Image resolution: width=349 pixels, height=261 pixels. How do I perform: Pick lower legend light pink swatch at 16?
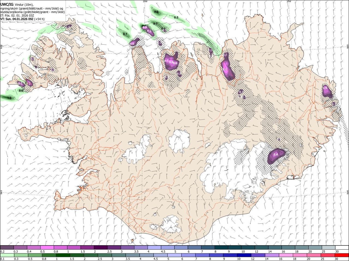[285, 255]
